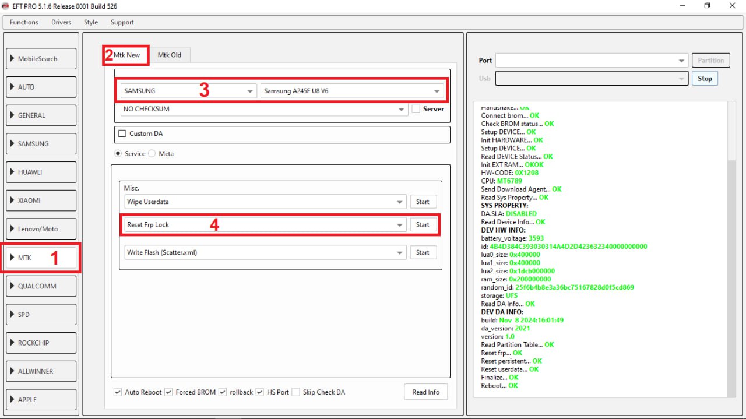The image size is (746, 419).
Task: Expand the ROCKCHIP sidebar section
Action: (41, 343)
